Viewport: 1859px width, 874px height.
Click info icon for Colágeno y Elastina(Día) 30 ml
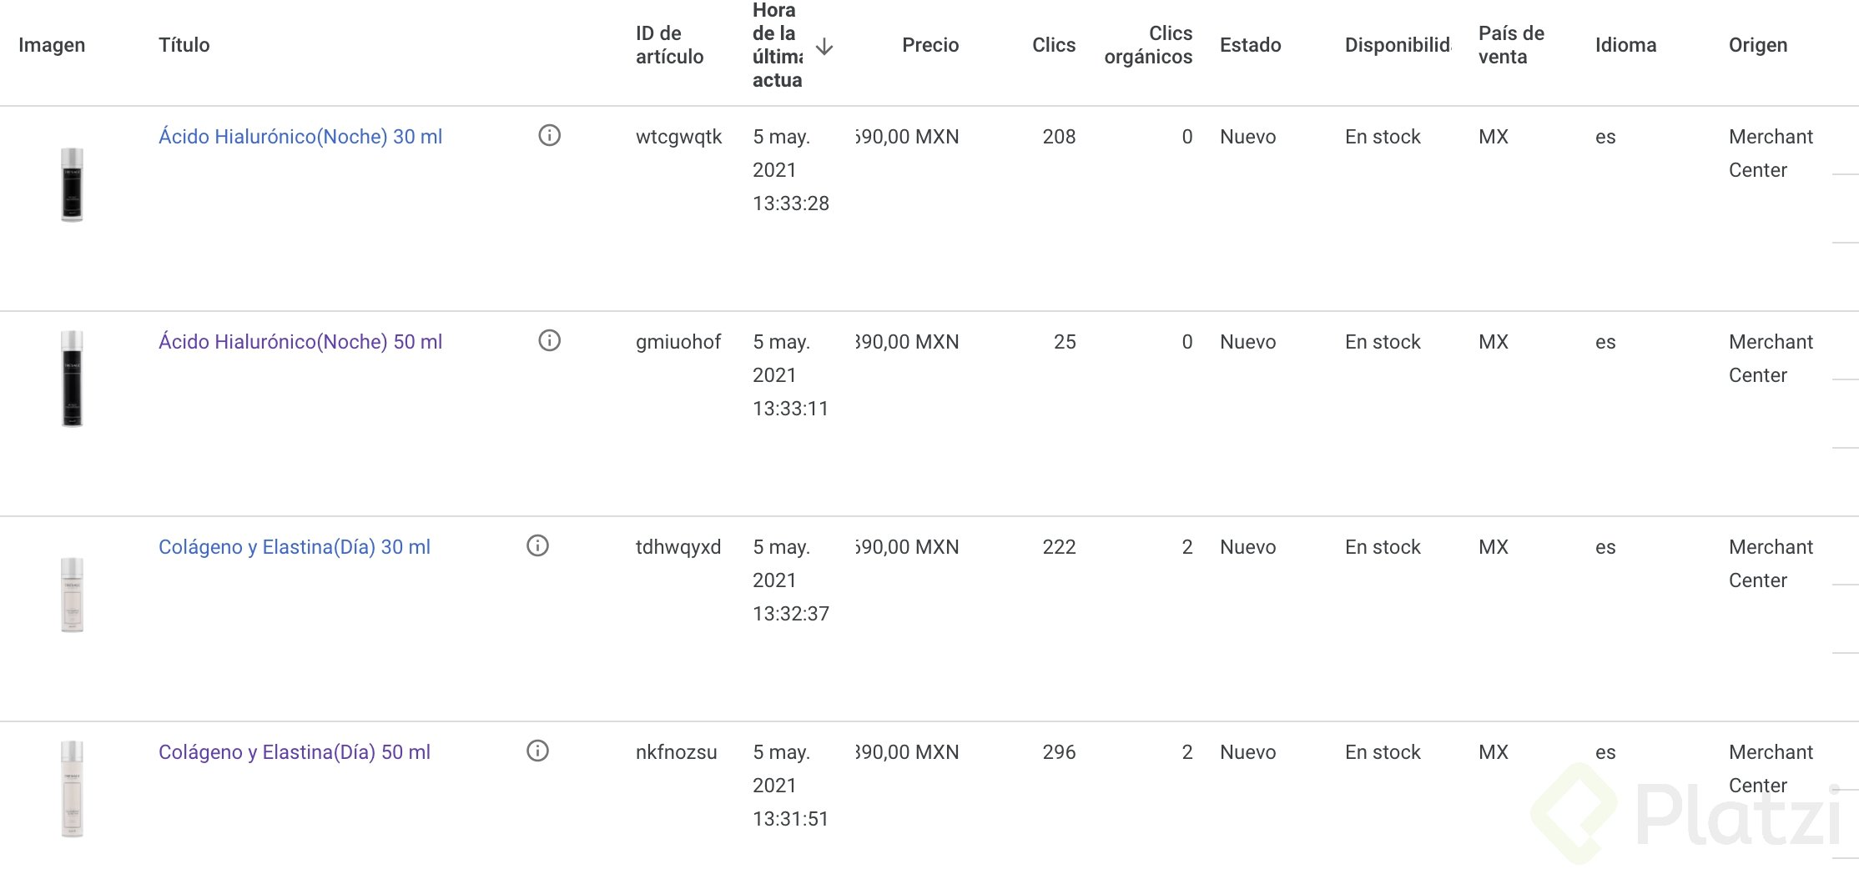pyautogui.click(x=537, y=545)
